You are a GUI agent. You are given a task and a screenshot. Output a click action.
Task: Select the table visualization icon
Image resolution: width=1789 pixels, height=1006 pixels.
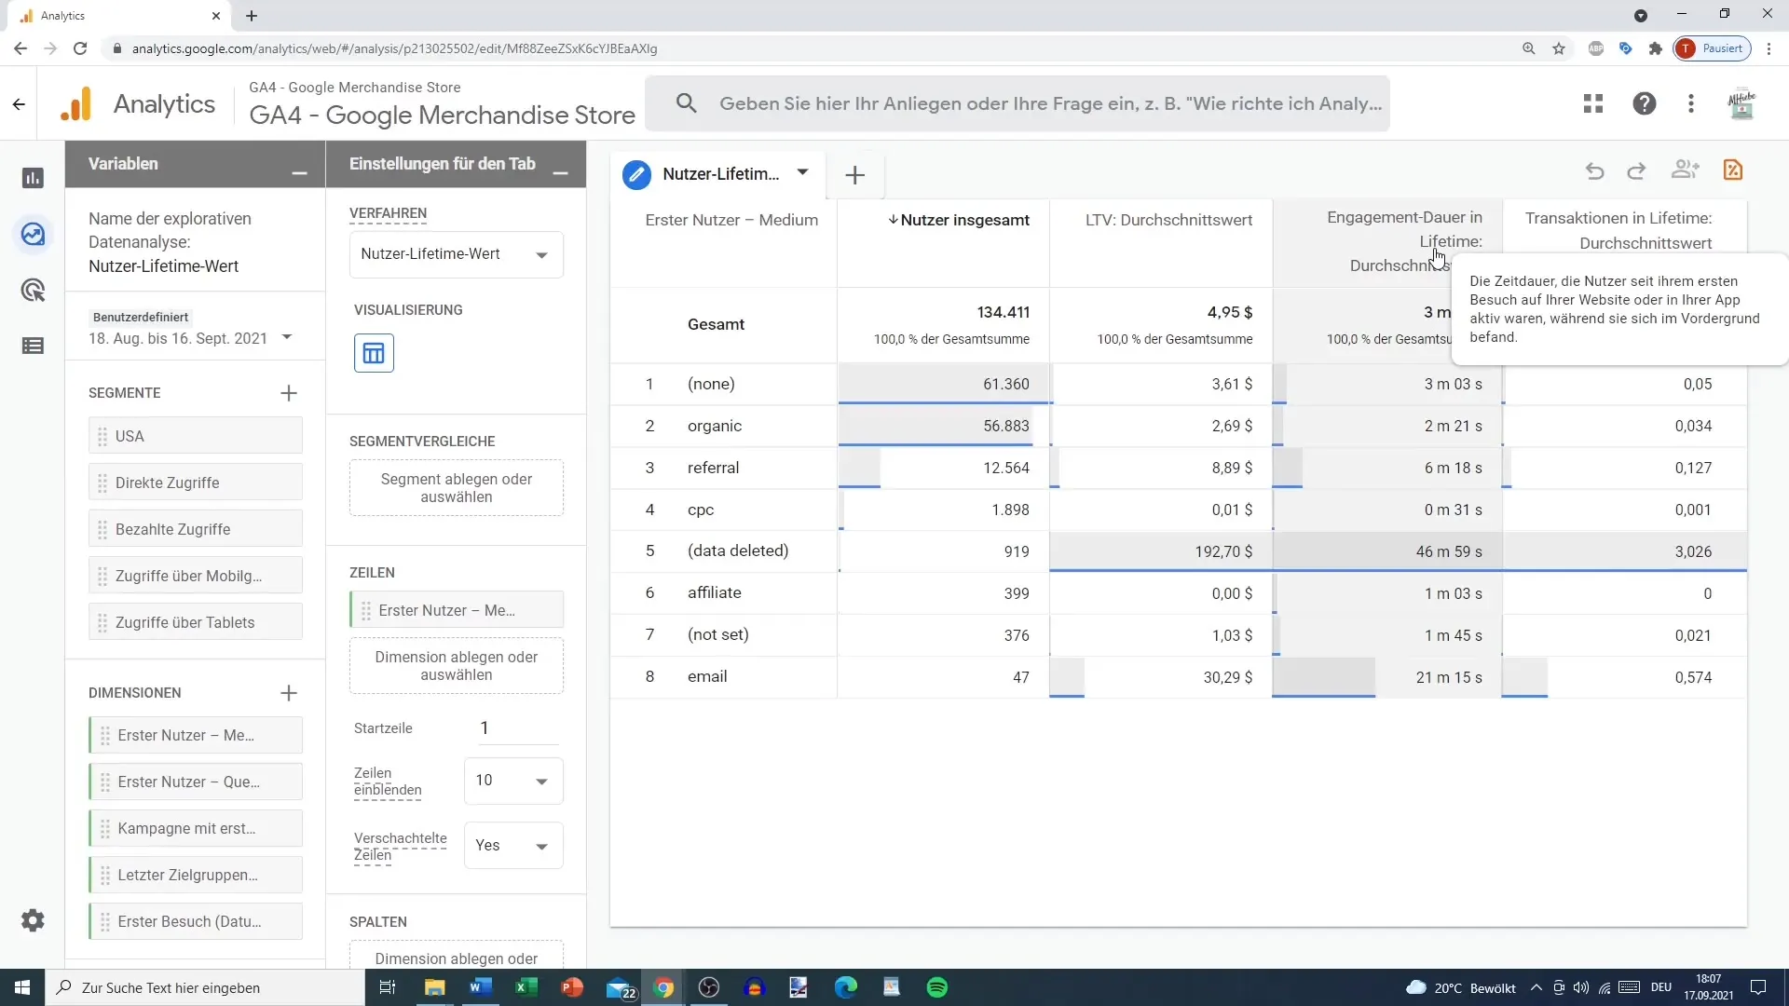374,353
